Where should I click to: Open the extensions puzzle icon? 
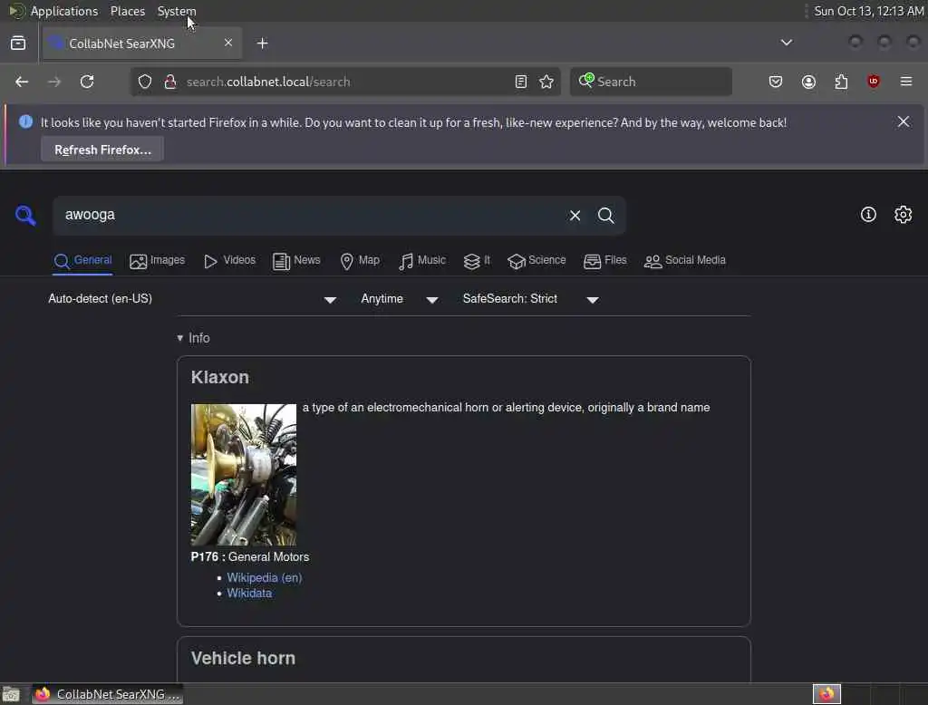click(x=841, y=82)
